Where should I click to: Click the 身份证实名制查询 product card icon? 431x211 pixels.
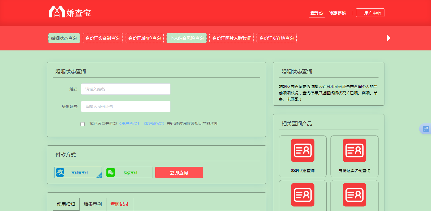354,150
